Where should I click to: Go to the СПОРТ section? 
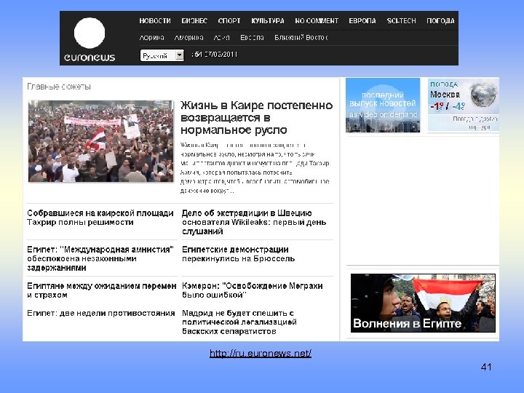click(x=229, y=20)
